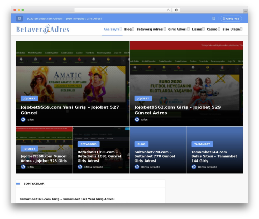Click the Elfen author name on Jojobet9559 post
The height and width of the screenshot is (219, 259).
[x=31, y=120]
